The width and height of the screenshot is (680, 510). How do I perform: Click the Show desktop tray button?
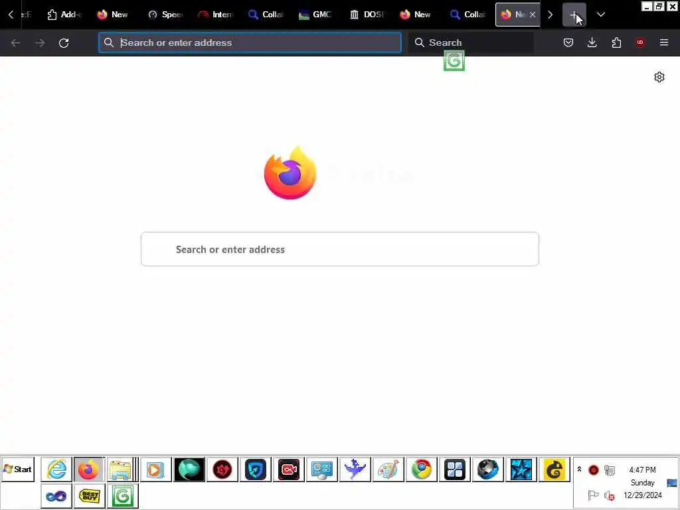(x=672, y=483)
